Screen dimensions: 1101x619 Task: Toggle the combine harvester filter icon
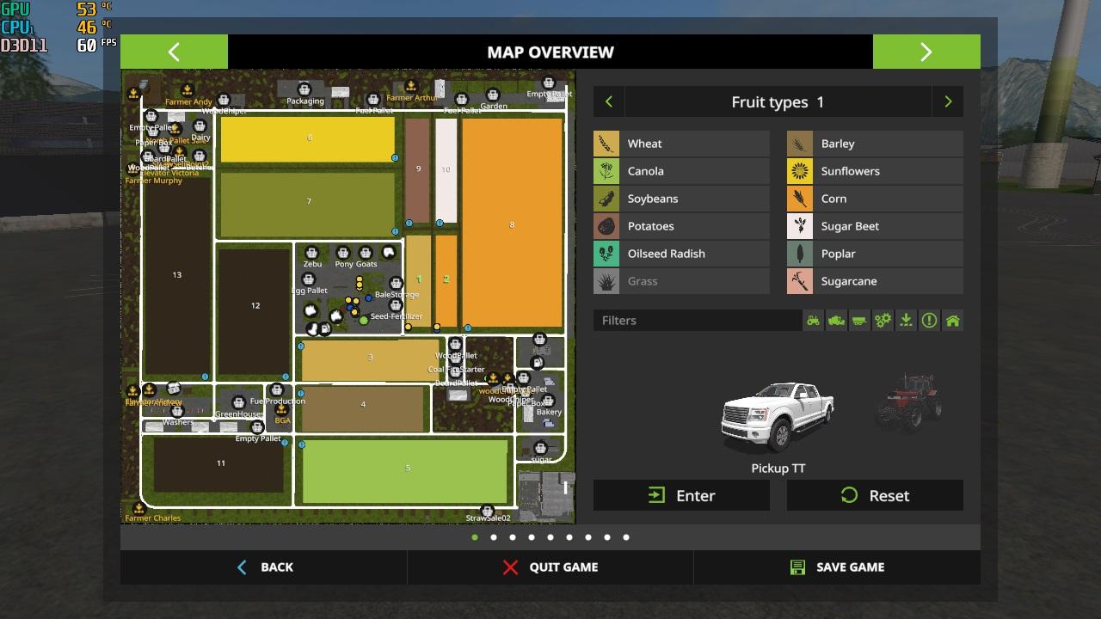coord(836,321)
